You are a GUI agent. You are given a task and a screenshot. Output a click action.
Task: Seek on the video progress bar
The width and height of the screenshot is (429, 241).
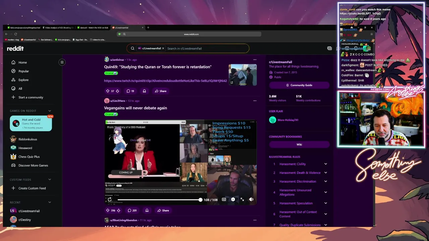159,200
